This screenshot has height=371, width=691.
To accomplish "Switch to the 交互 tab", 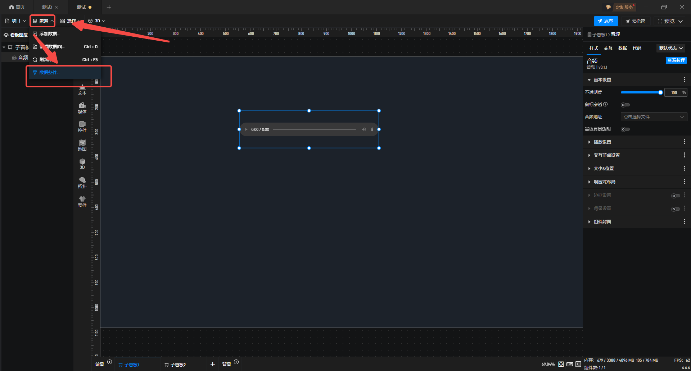I will (x=608, y=48).
